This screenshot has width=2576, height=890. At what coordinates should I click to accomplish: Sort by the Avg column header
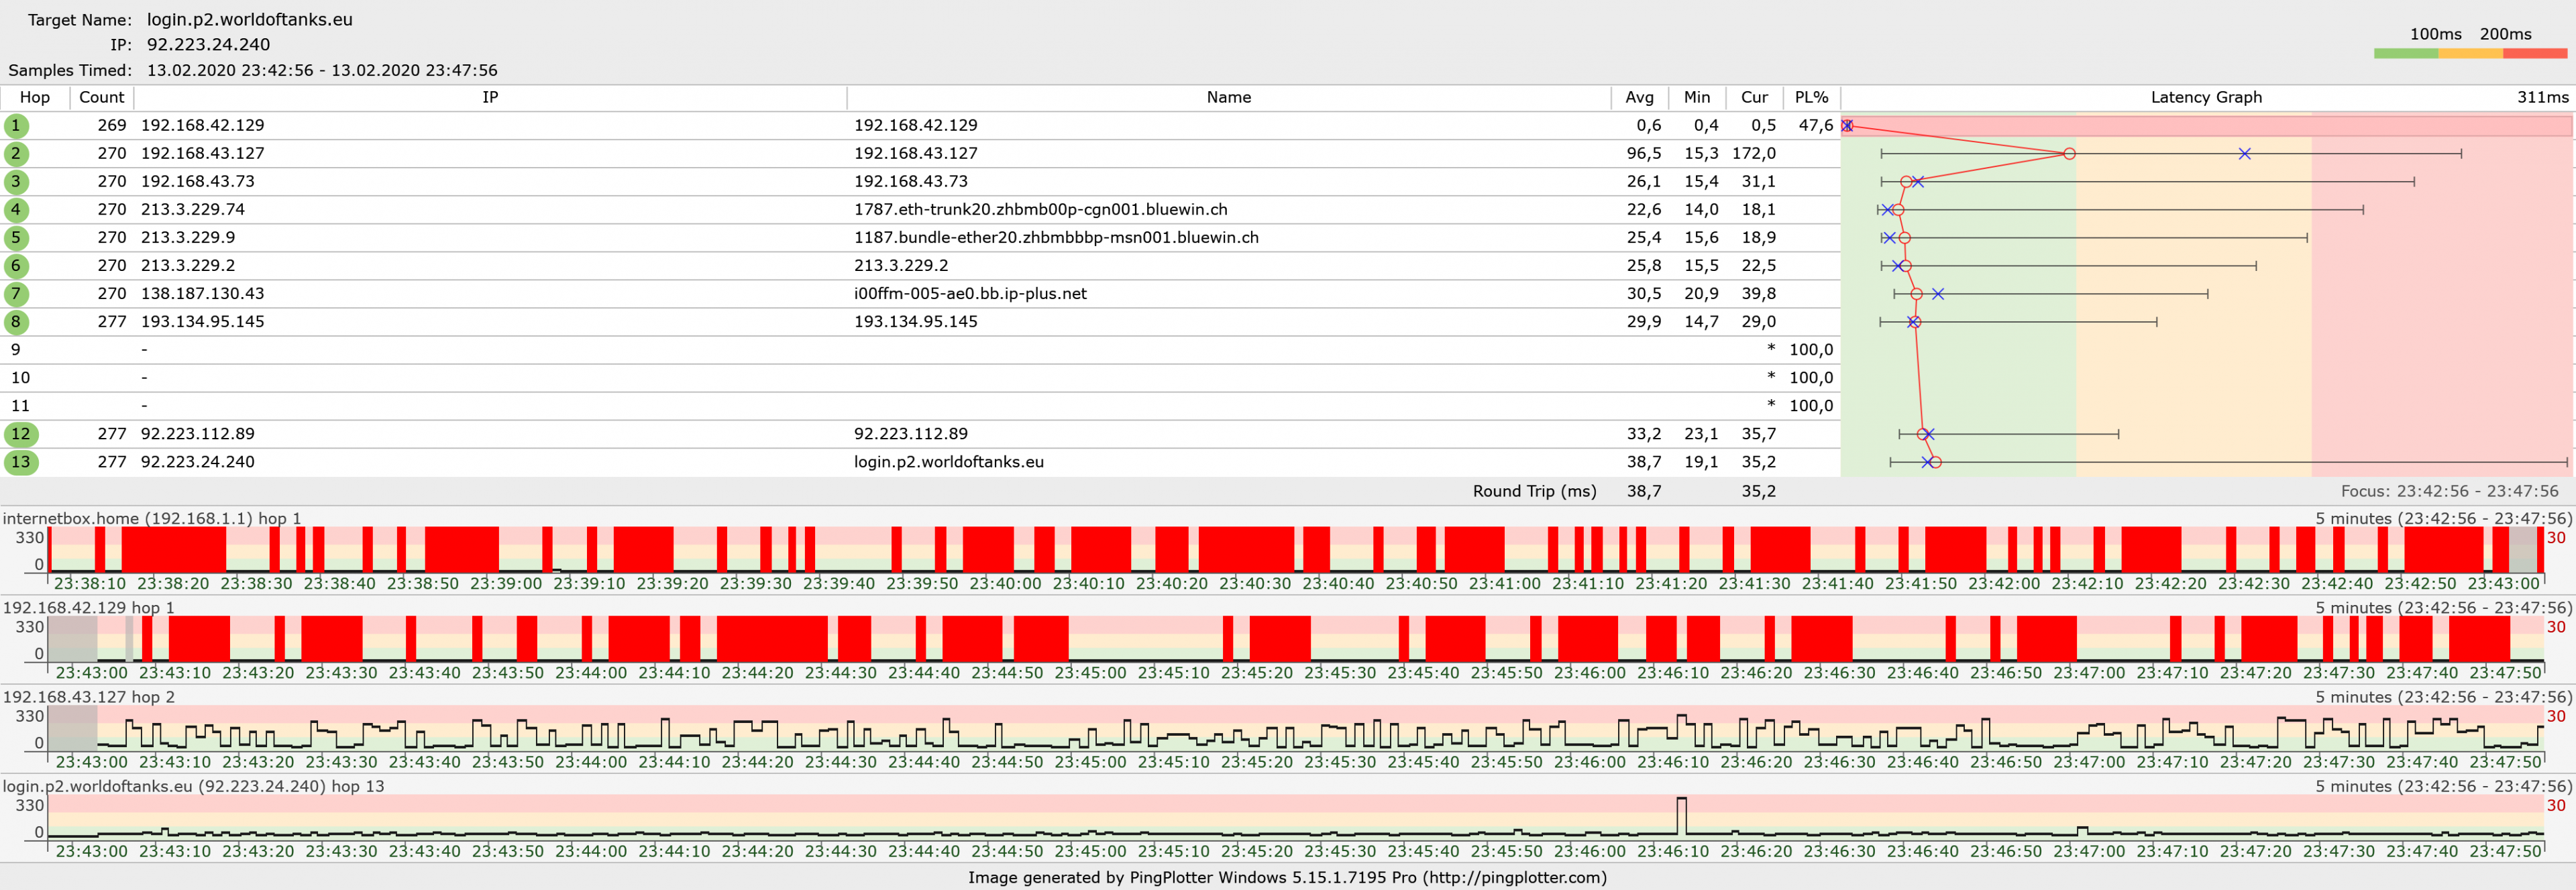click(x=1639, y=97)
